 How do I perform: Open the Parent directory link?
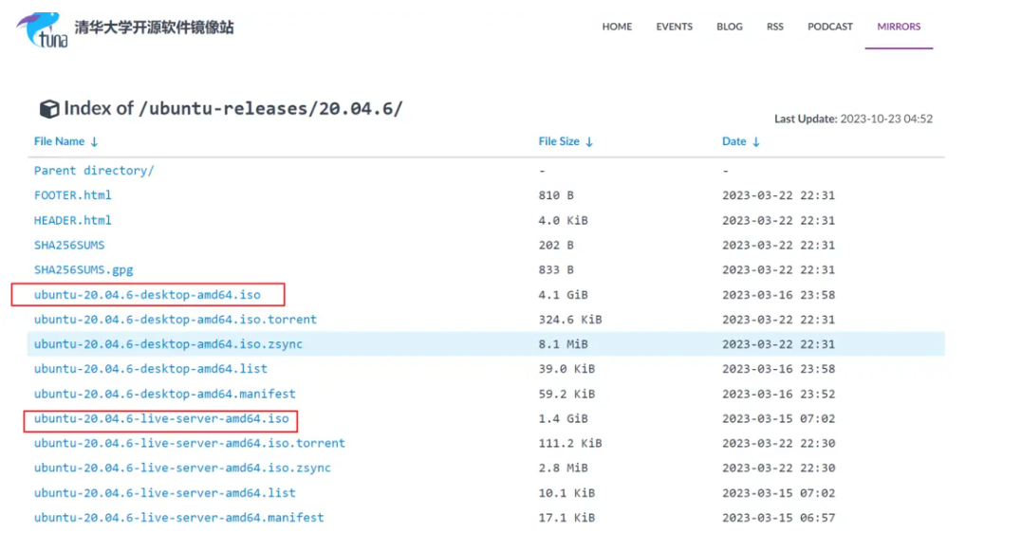94,171
